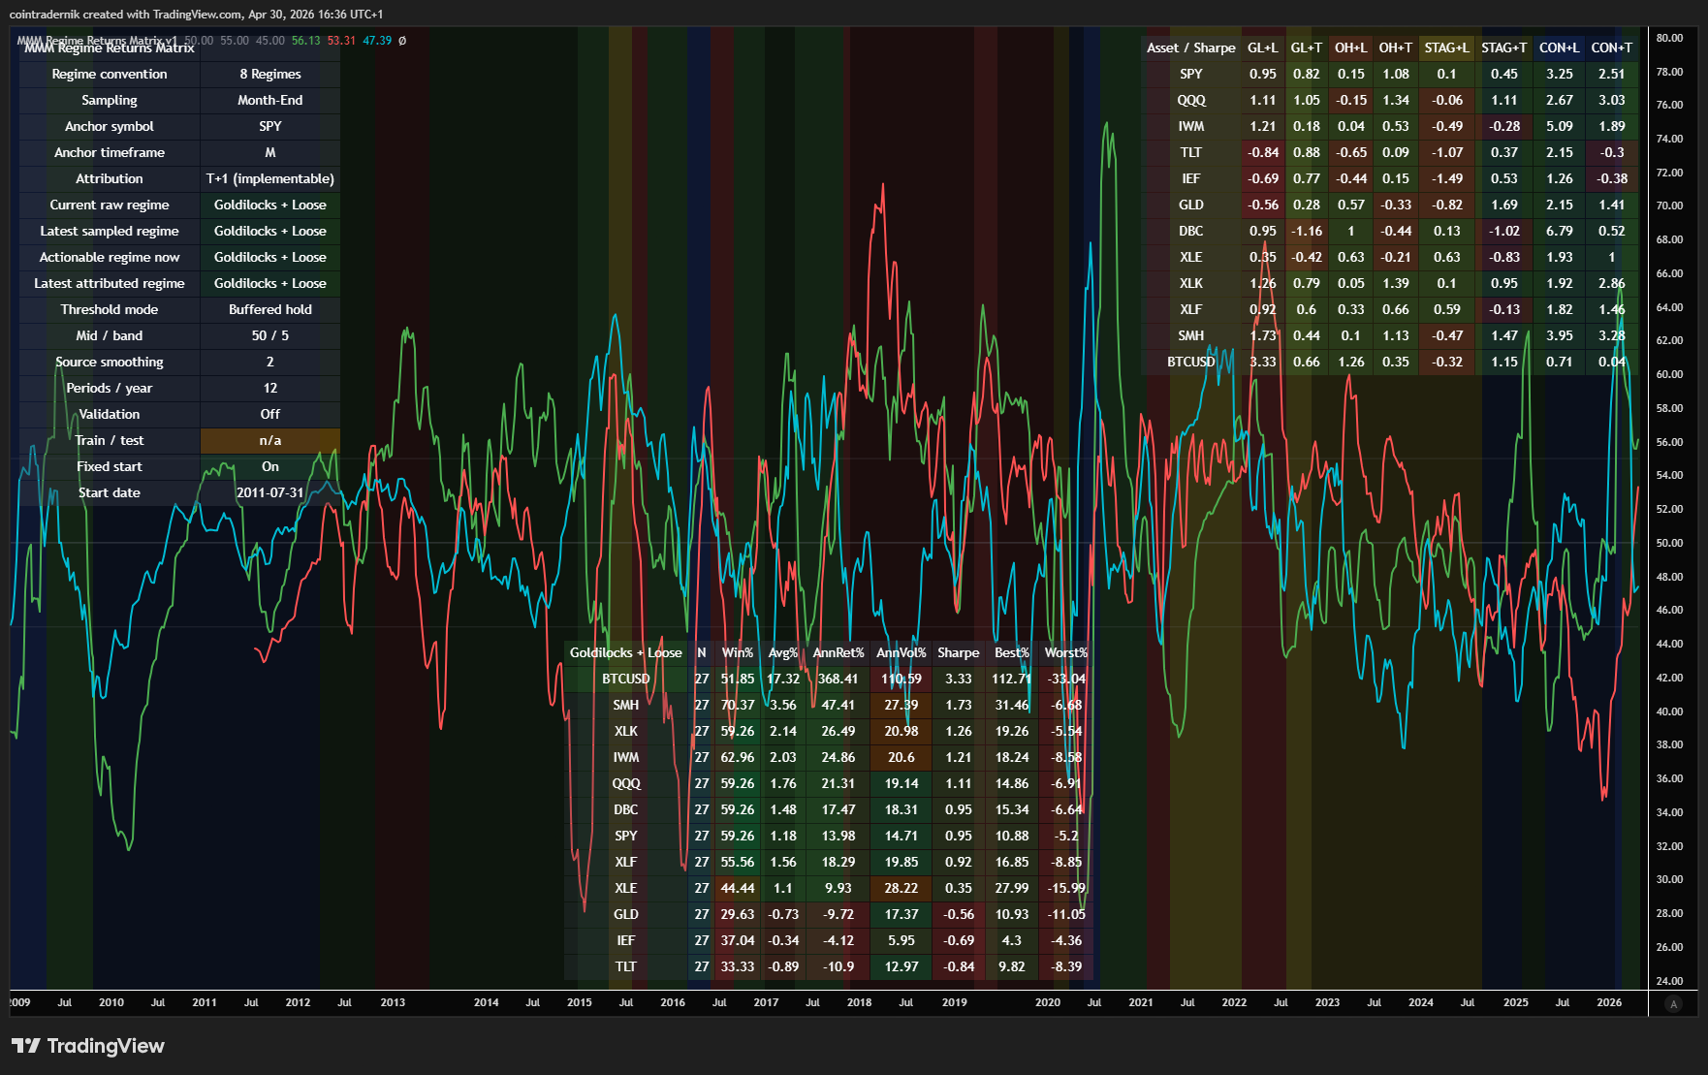The width and height of the screenshot is (1708, 1075).
Task: Select the BTCUSD row label in Sharpe table
Action: point(1191,363)
